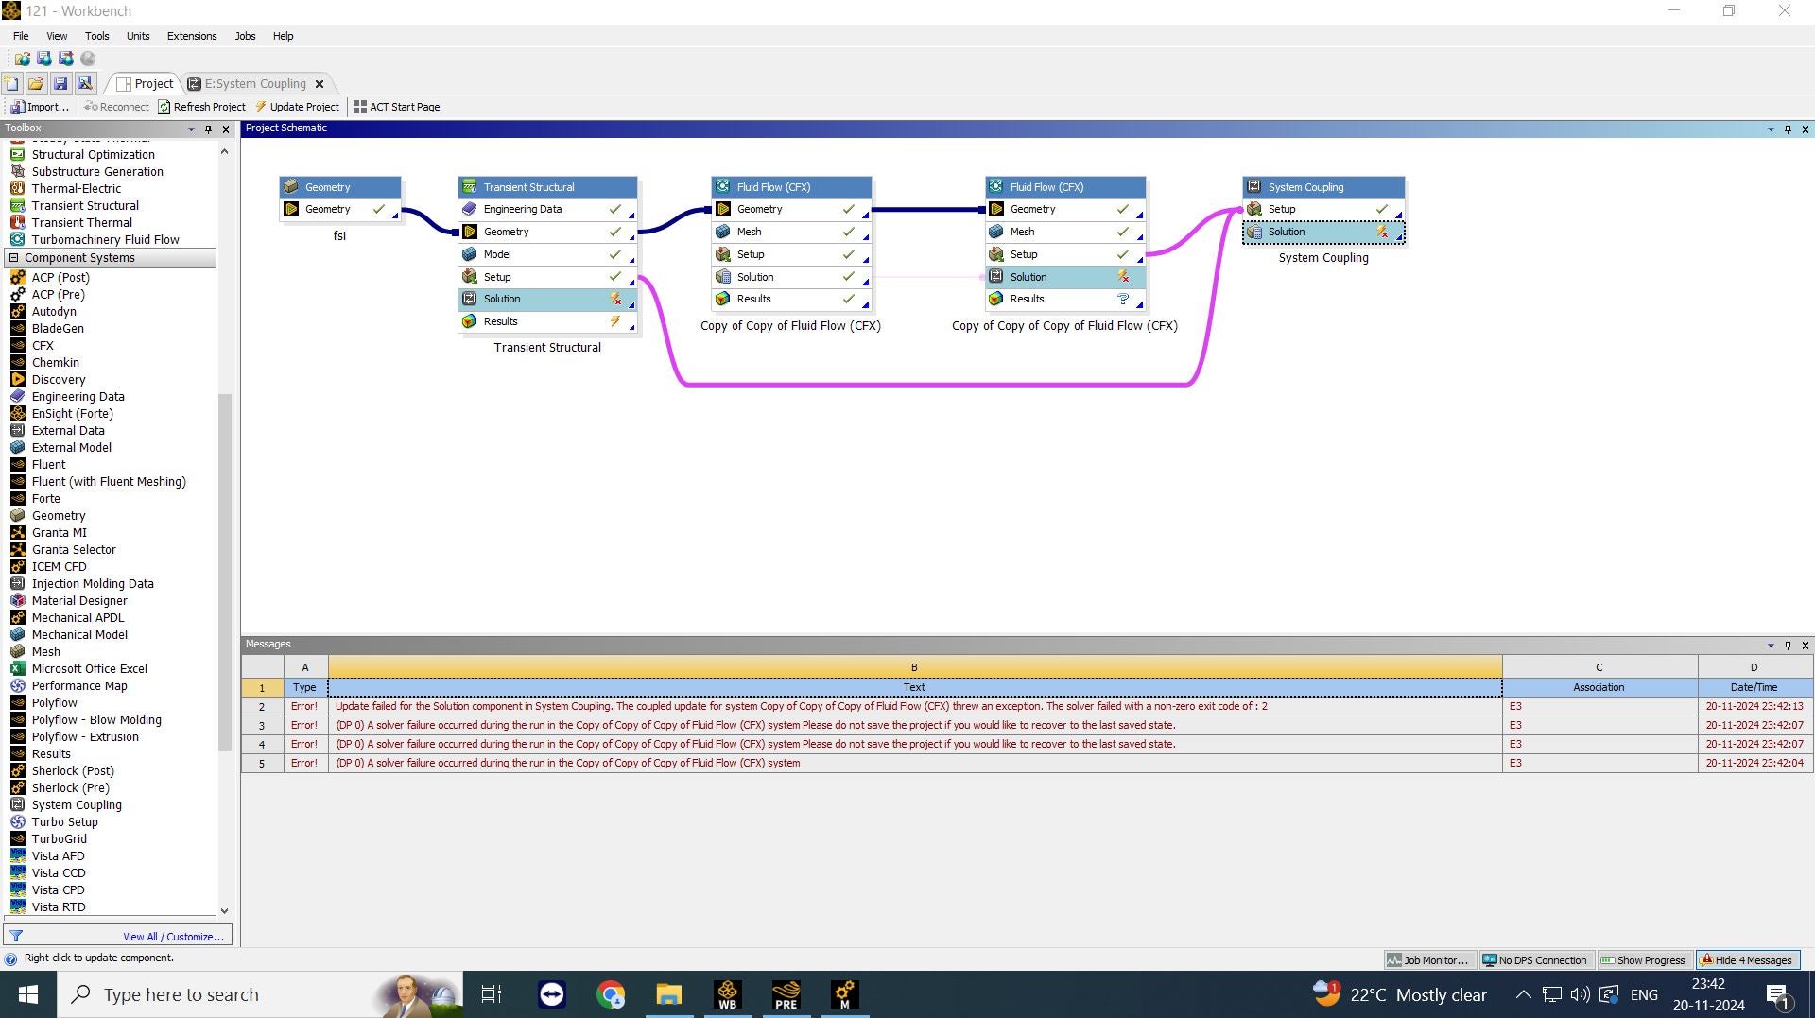1815x1018 pixels.
Task: Close the E:System Coupling tab
Action: pyautogui.click(x=320, y=84)
